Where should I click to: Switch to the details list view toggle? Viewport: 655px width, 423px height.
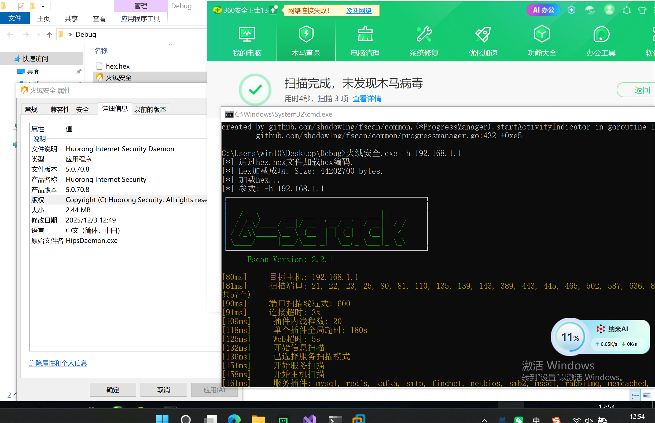(635, 395)
